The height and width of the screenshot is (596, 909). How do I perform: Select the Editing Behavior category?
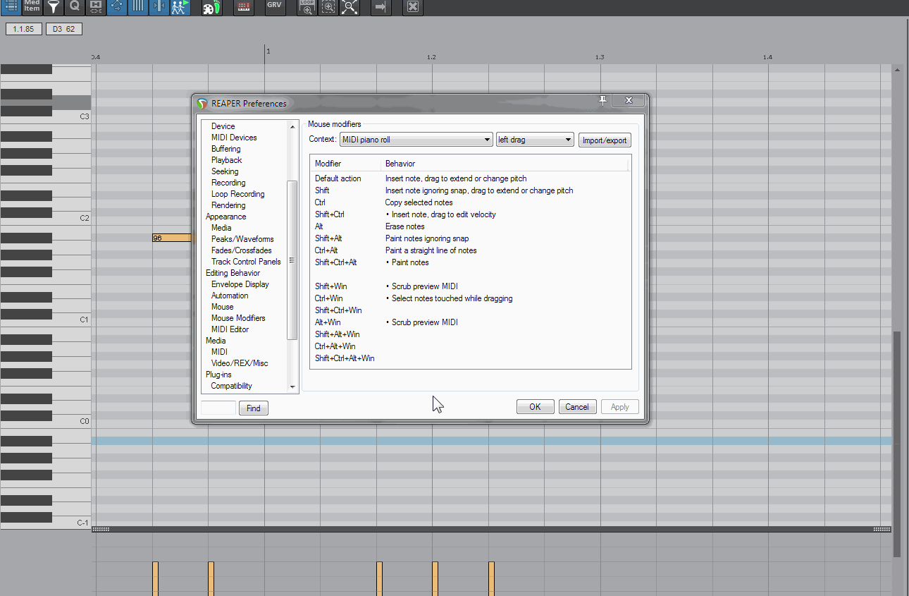pyautogui.click(x=233, y=273)
